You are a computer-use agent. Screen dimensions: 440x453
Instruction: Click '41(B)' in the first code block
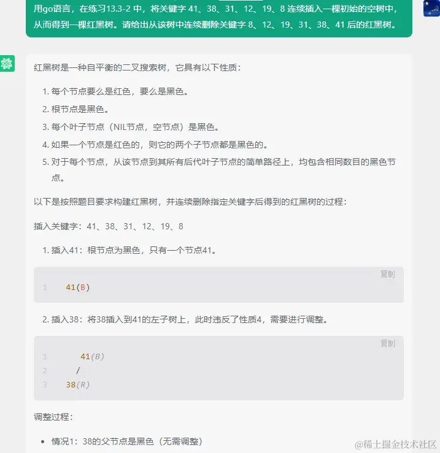(78, 287)
